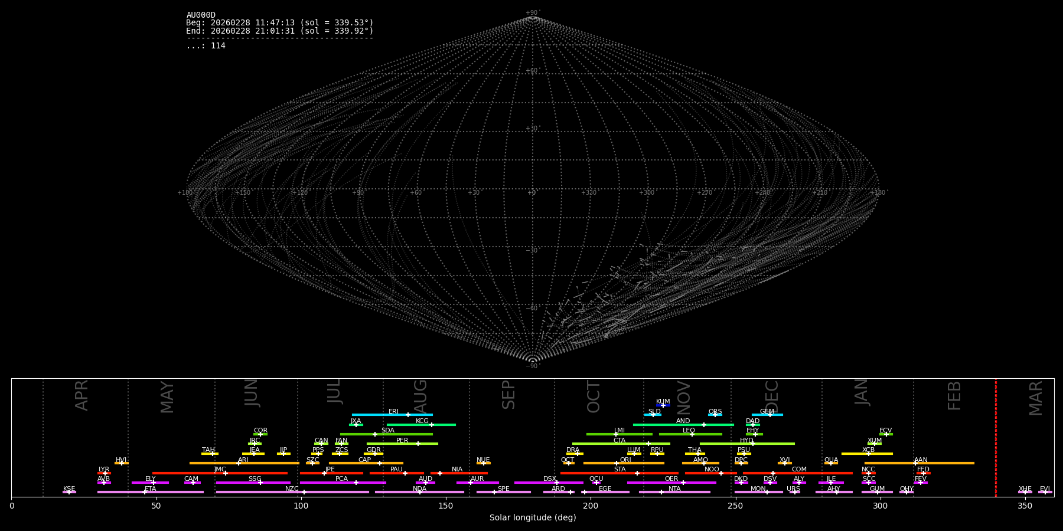The image size is (1063, 531).
Task: Click the ETA shower label
Action: coord(151,489)
